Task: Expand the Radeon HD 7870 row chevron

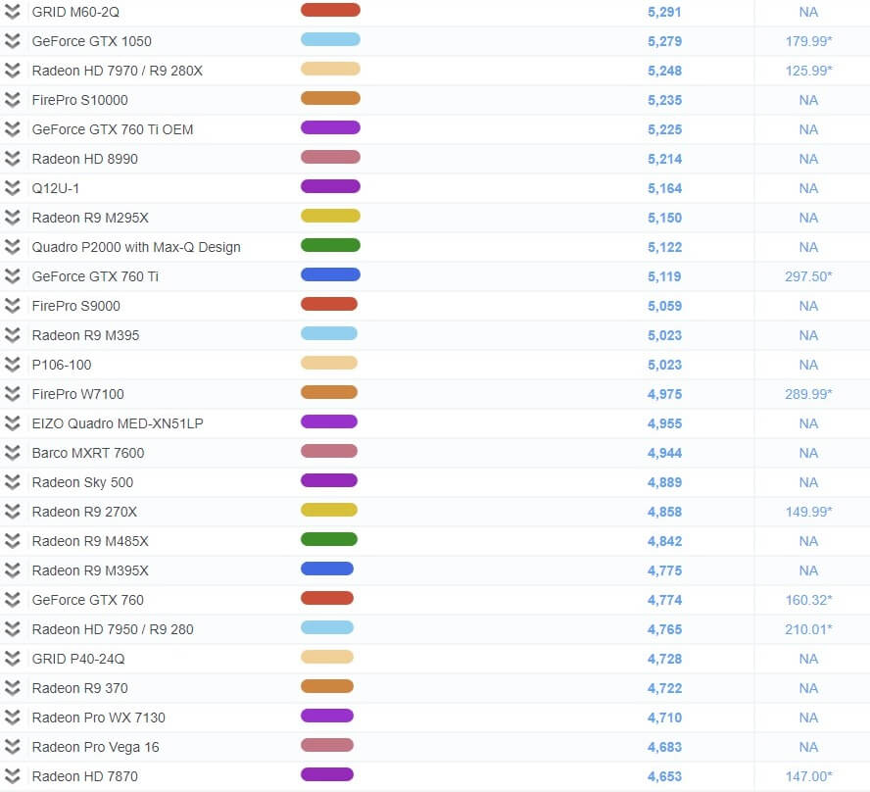Action: click(x=12, y=776)
